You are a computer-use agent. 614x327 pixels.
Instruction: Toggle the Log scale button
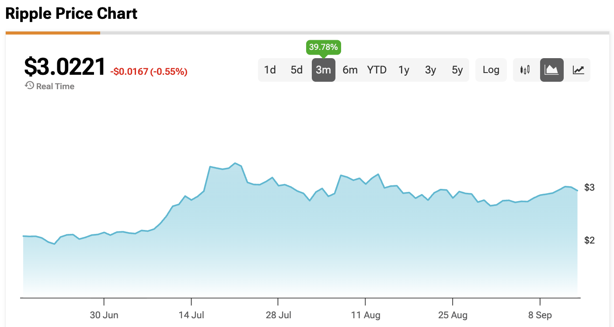[491, 70]
